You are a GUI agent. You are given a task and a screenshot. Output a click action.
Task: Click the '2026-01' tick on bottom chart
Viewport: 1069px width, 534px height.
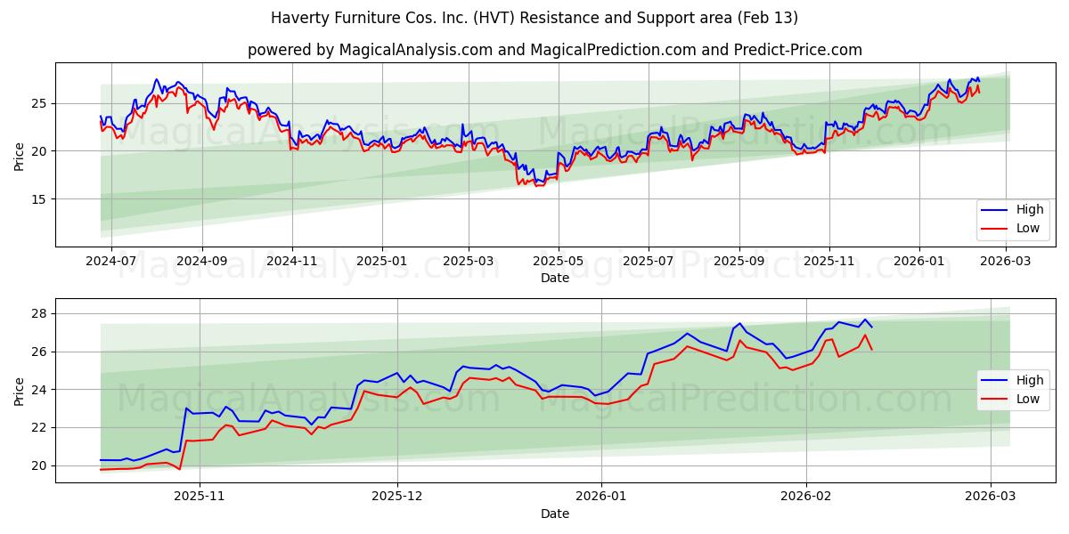(x=601, y=498)
